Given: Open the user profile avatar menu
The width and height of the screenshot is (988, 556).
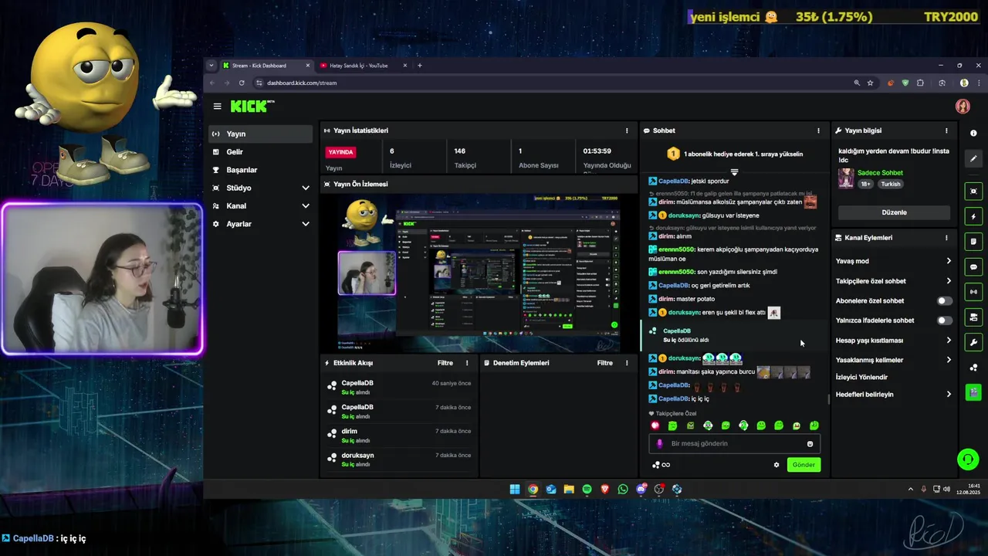Looking at the screenshot, I should [963, 107].
